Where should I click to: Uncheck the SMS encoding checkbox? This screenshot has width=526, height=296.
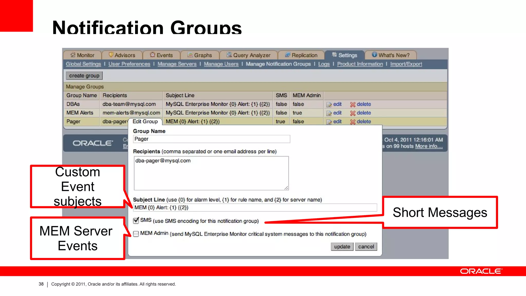(x=136, y=220)
